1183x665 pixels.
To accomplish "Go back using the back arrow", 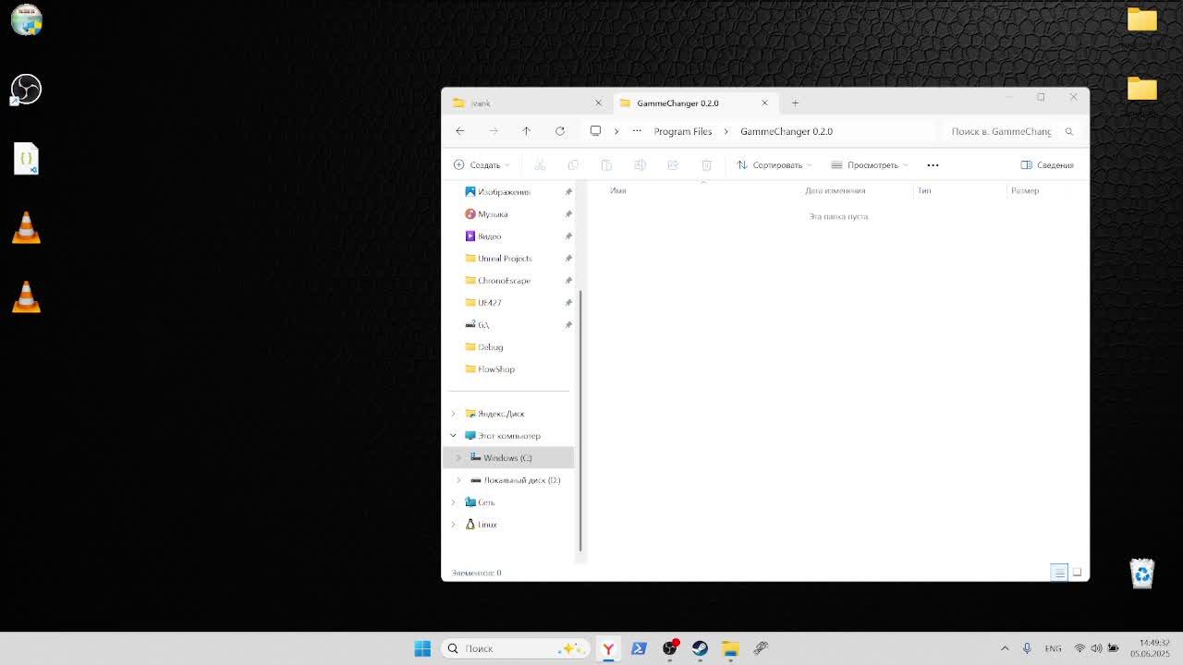I will coord(460,131).
